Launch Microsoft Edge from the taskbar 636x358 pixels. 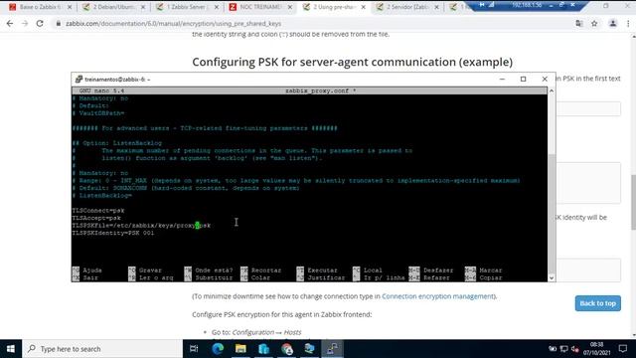pos(218,349)
